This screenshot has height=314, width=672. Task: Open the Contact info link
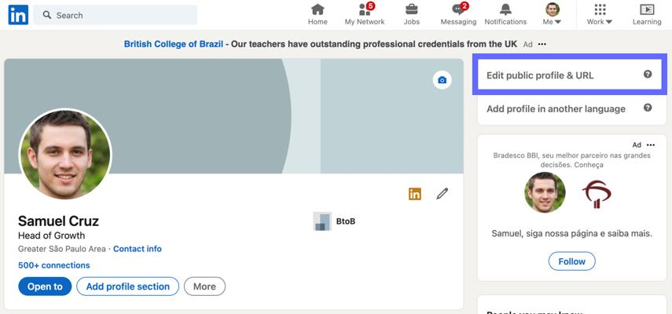[x=138, y=249]
